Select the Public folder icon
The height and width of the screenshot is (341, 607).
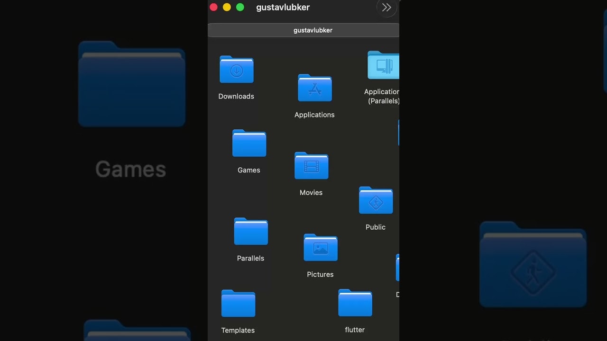pyautogui.click(x=376, y=200)
